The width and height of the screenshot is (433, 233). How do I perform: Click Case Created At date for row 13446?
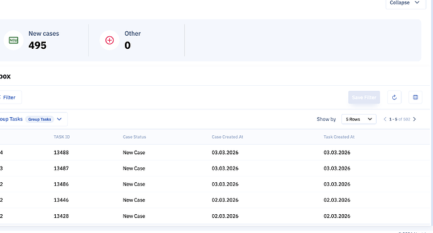tap(225, 200)
